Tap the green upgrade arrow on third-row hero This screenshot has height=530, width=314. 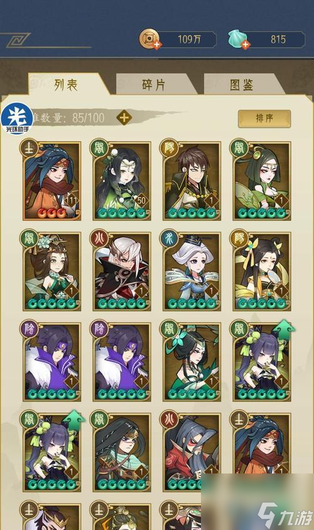[x=283, y=327]
